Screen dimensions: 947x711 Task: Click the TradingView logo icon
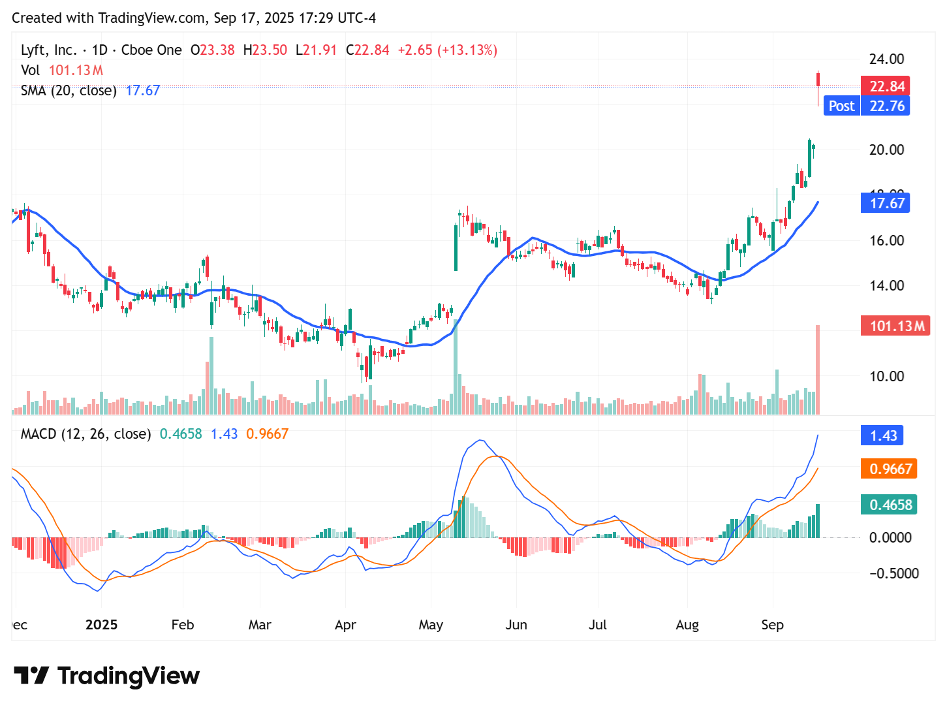32,676
